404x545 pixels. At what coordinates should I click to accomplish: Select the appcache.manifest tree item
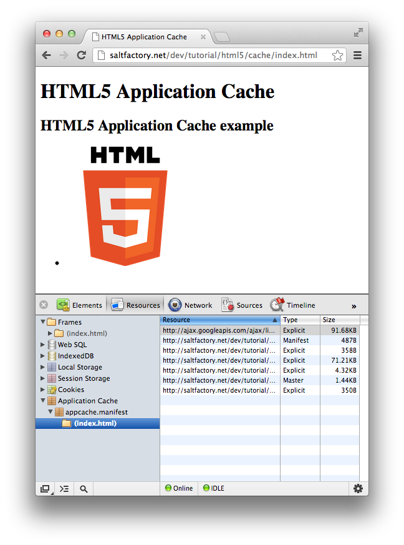pyautogui.click(x=97, y=412)
